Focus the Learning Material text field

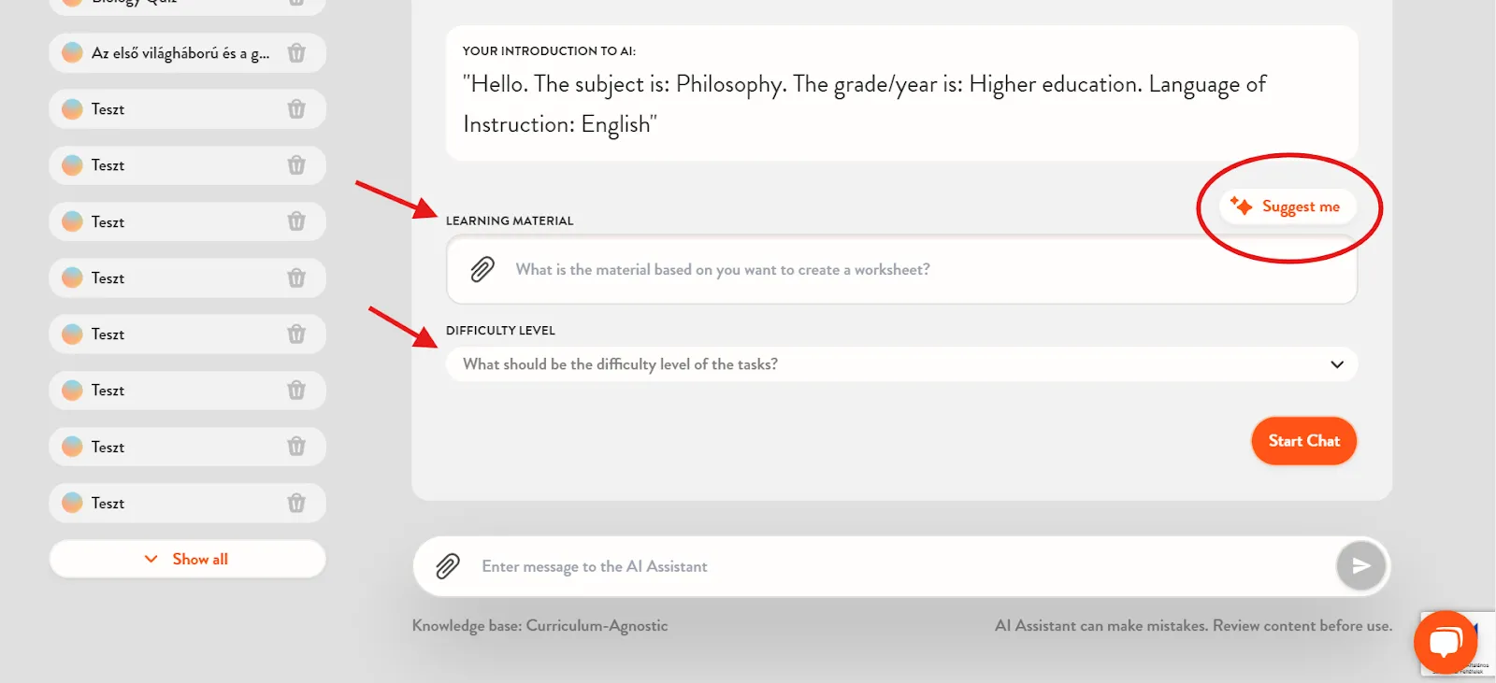tap(901, 269)
